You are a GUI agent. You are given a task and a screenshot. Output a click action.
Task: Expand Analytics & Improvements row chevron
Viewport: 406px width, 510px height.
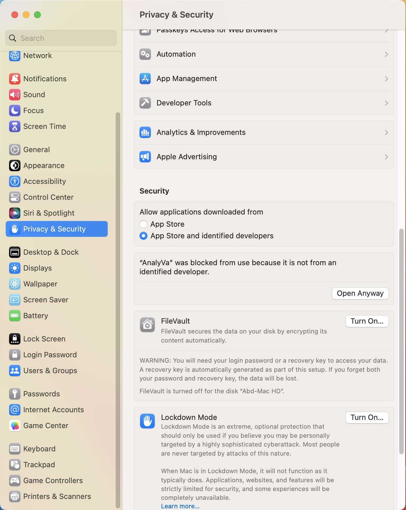386,133
